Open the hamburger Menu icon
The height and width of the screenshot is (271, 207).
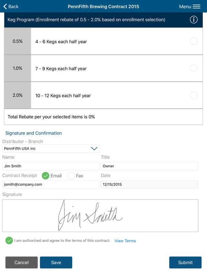coord(196,6)
